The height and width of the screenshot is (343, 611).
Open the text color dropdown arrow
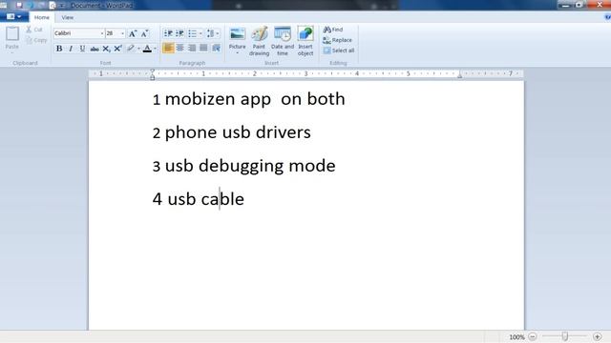[155, 49]
